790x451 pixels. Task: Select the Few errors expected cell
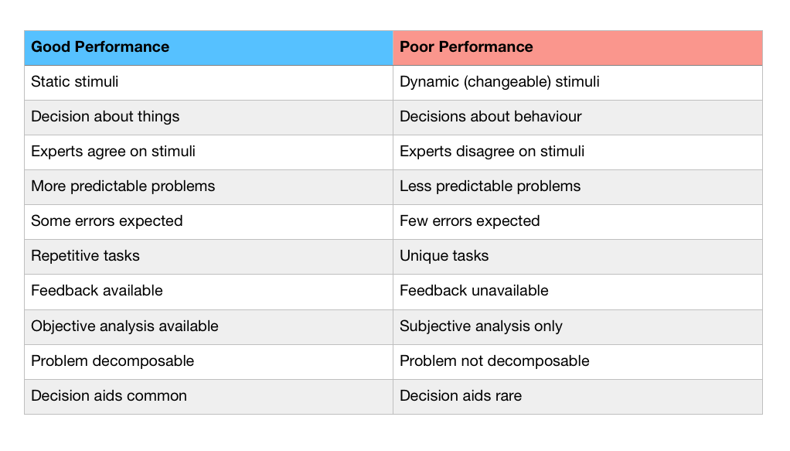click(x=577, y=222)
